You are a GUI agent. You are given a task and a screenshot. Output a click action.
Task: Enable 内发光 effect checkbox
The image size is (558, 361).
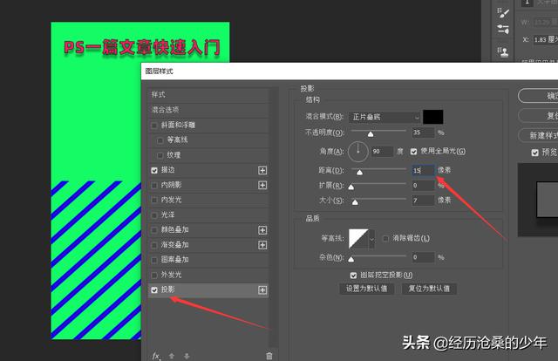[154, 200]
